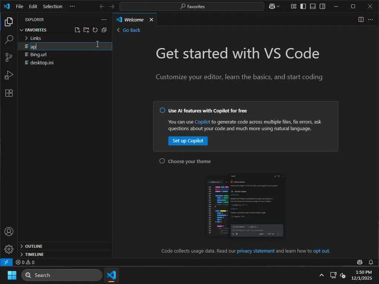Split the editor to the right

(x=361, y=20)
